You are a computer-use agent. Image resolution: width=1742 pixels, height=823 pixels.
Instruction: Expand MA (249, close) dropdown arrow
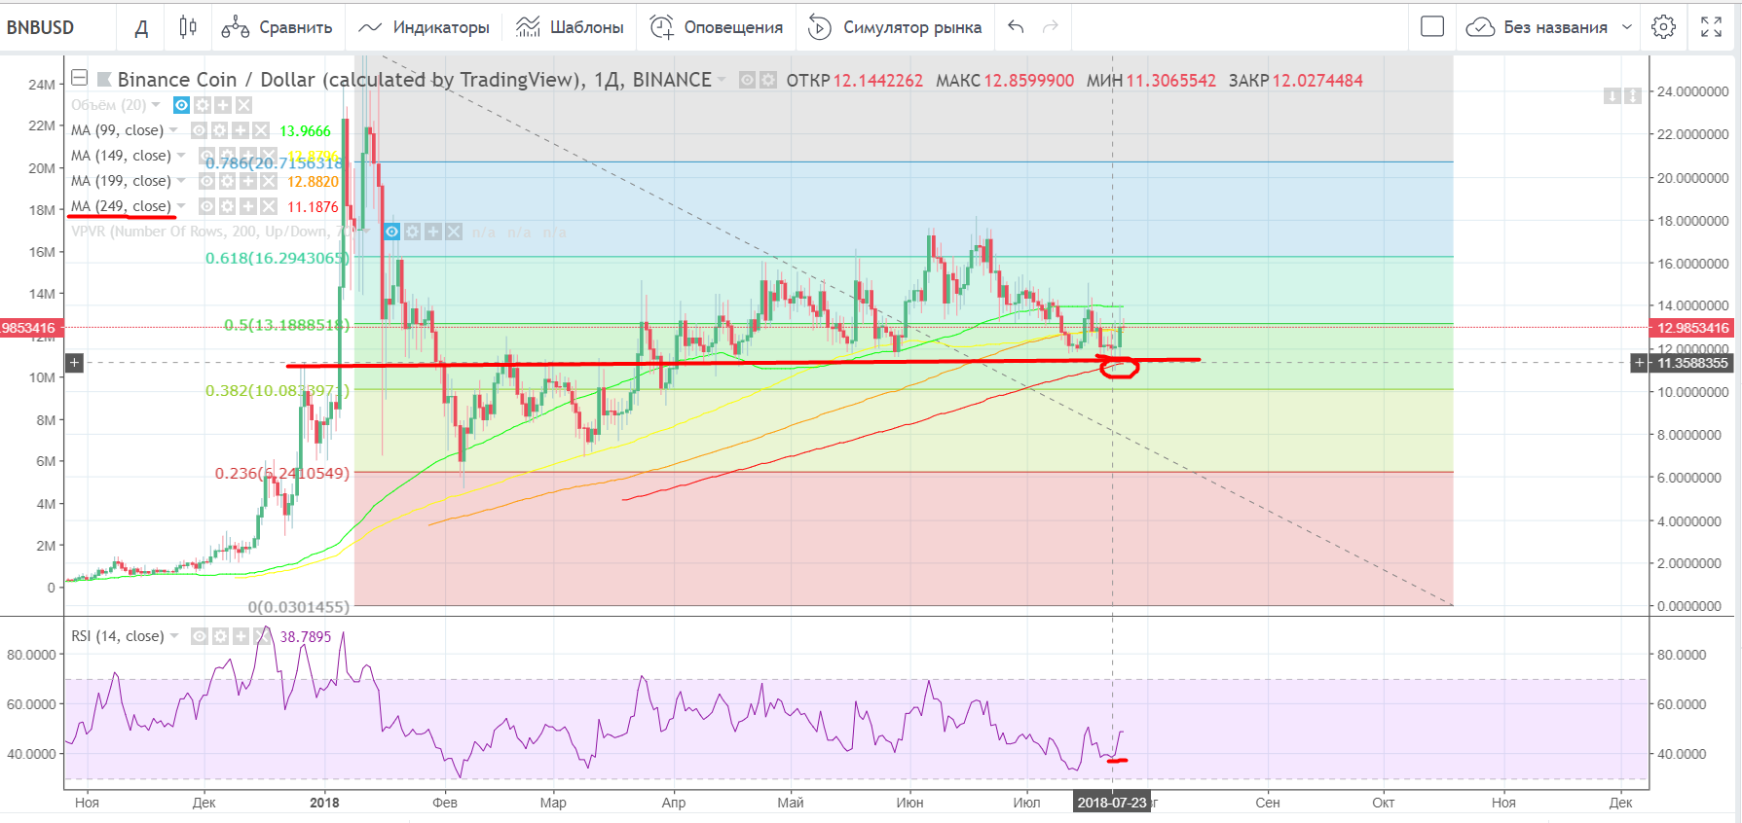tap(181, 206)
